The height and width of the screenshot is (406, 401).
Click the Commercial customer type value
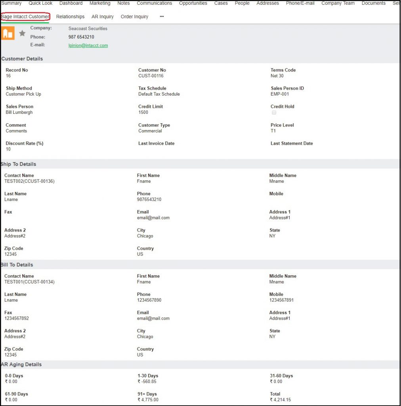(150, 131)
